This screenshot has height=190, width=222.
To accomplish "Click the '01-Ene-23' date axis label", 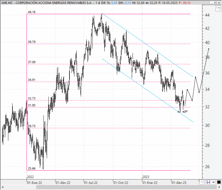I will (150, 183).
